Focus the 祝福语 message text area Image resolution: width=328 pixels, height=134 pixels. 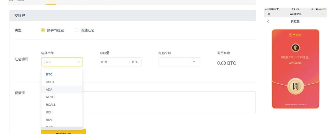(x=169, y=102)
